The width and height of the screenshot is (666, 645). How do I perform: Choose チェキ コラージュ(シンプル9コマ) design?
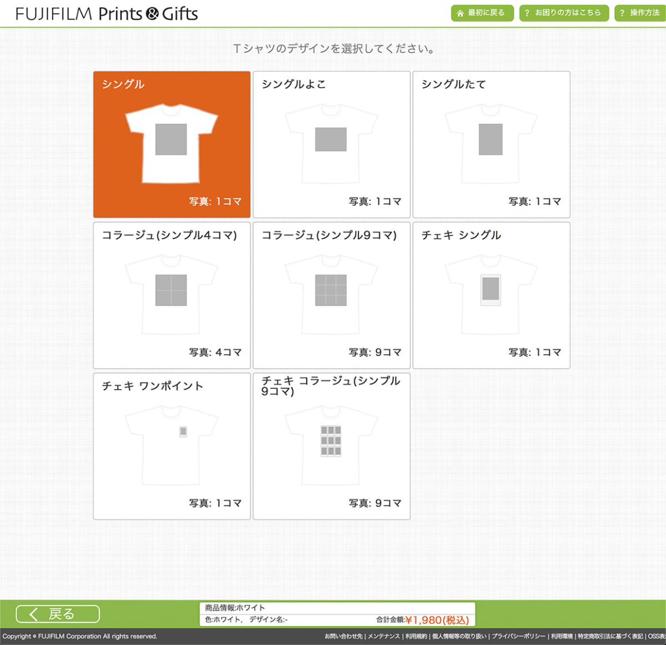331,446
